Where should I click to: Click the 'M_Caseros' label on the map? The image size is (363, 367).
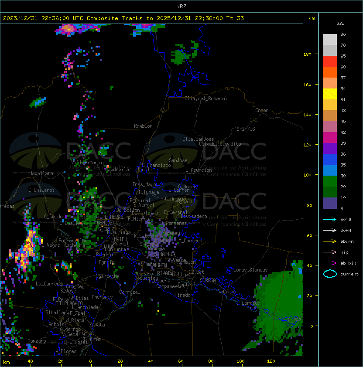(x=190, y=240)
